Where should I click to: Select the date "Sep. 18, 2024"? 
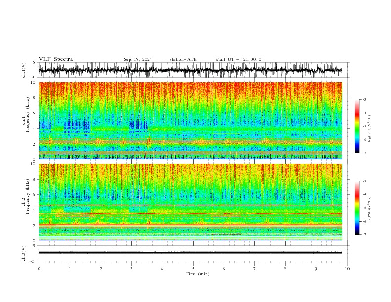coord(138,59)
